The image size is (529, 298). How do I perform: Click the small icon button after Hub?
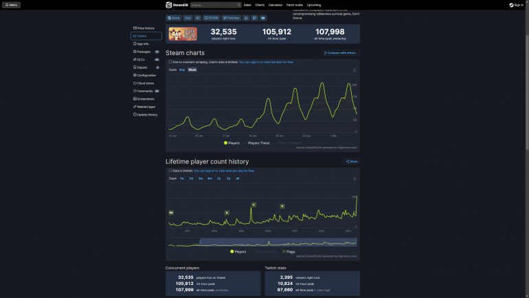pos(198,18)
